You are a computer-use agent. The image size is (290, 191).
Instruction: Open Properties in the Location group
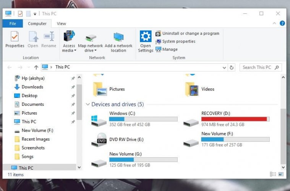(15, 39)
